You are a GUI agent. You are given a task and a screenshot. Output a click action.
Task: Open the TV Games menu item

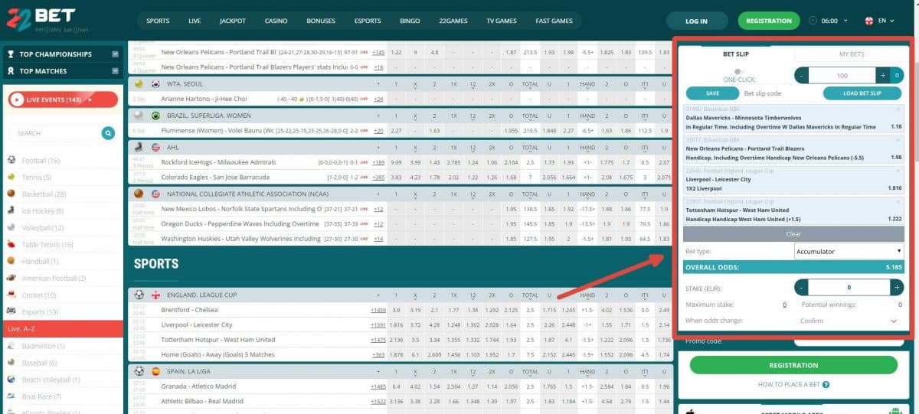click(502, 21)
